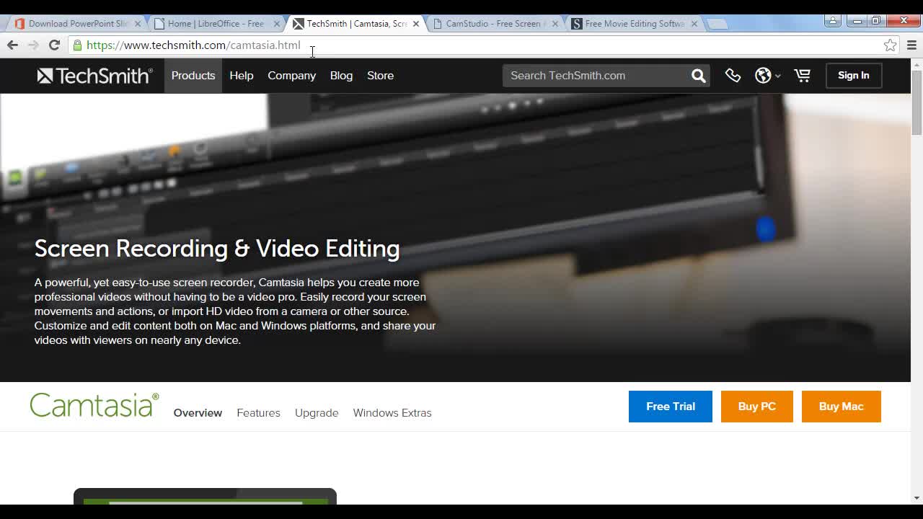Close the Download PowerPoint tab
This screenshot has height=519, width=923.
coord(138,24)
